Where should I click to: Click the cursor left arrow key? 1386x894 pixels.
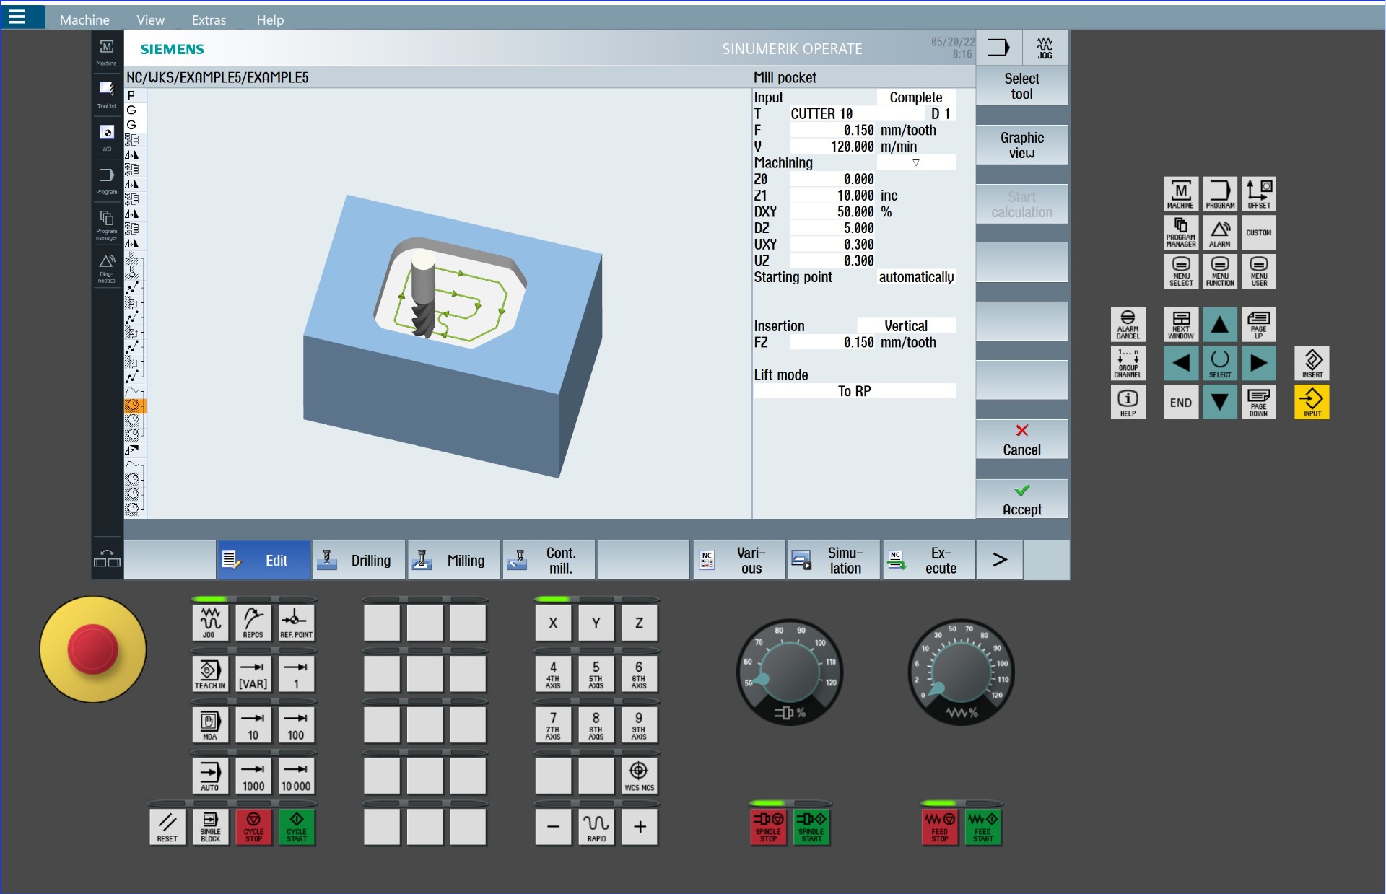1181,363
